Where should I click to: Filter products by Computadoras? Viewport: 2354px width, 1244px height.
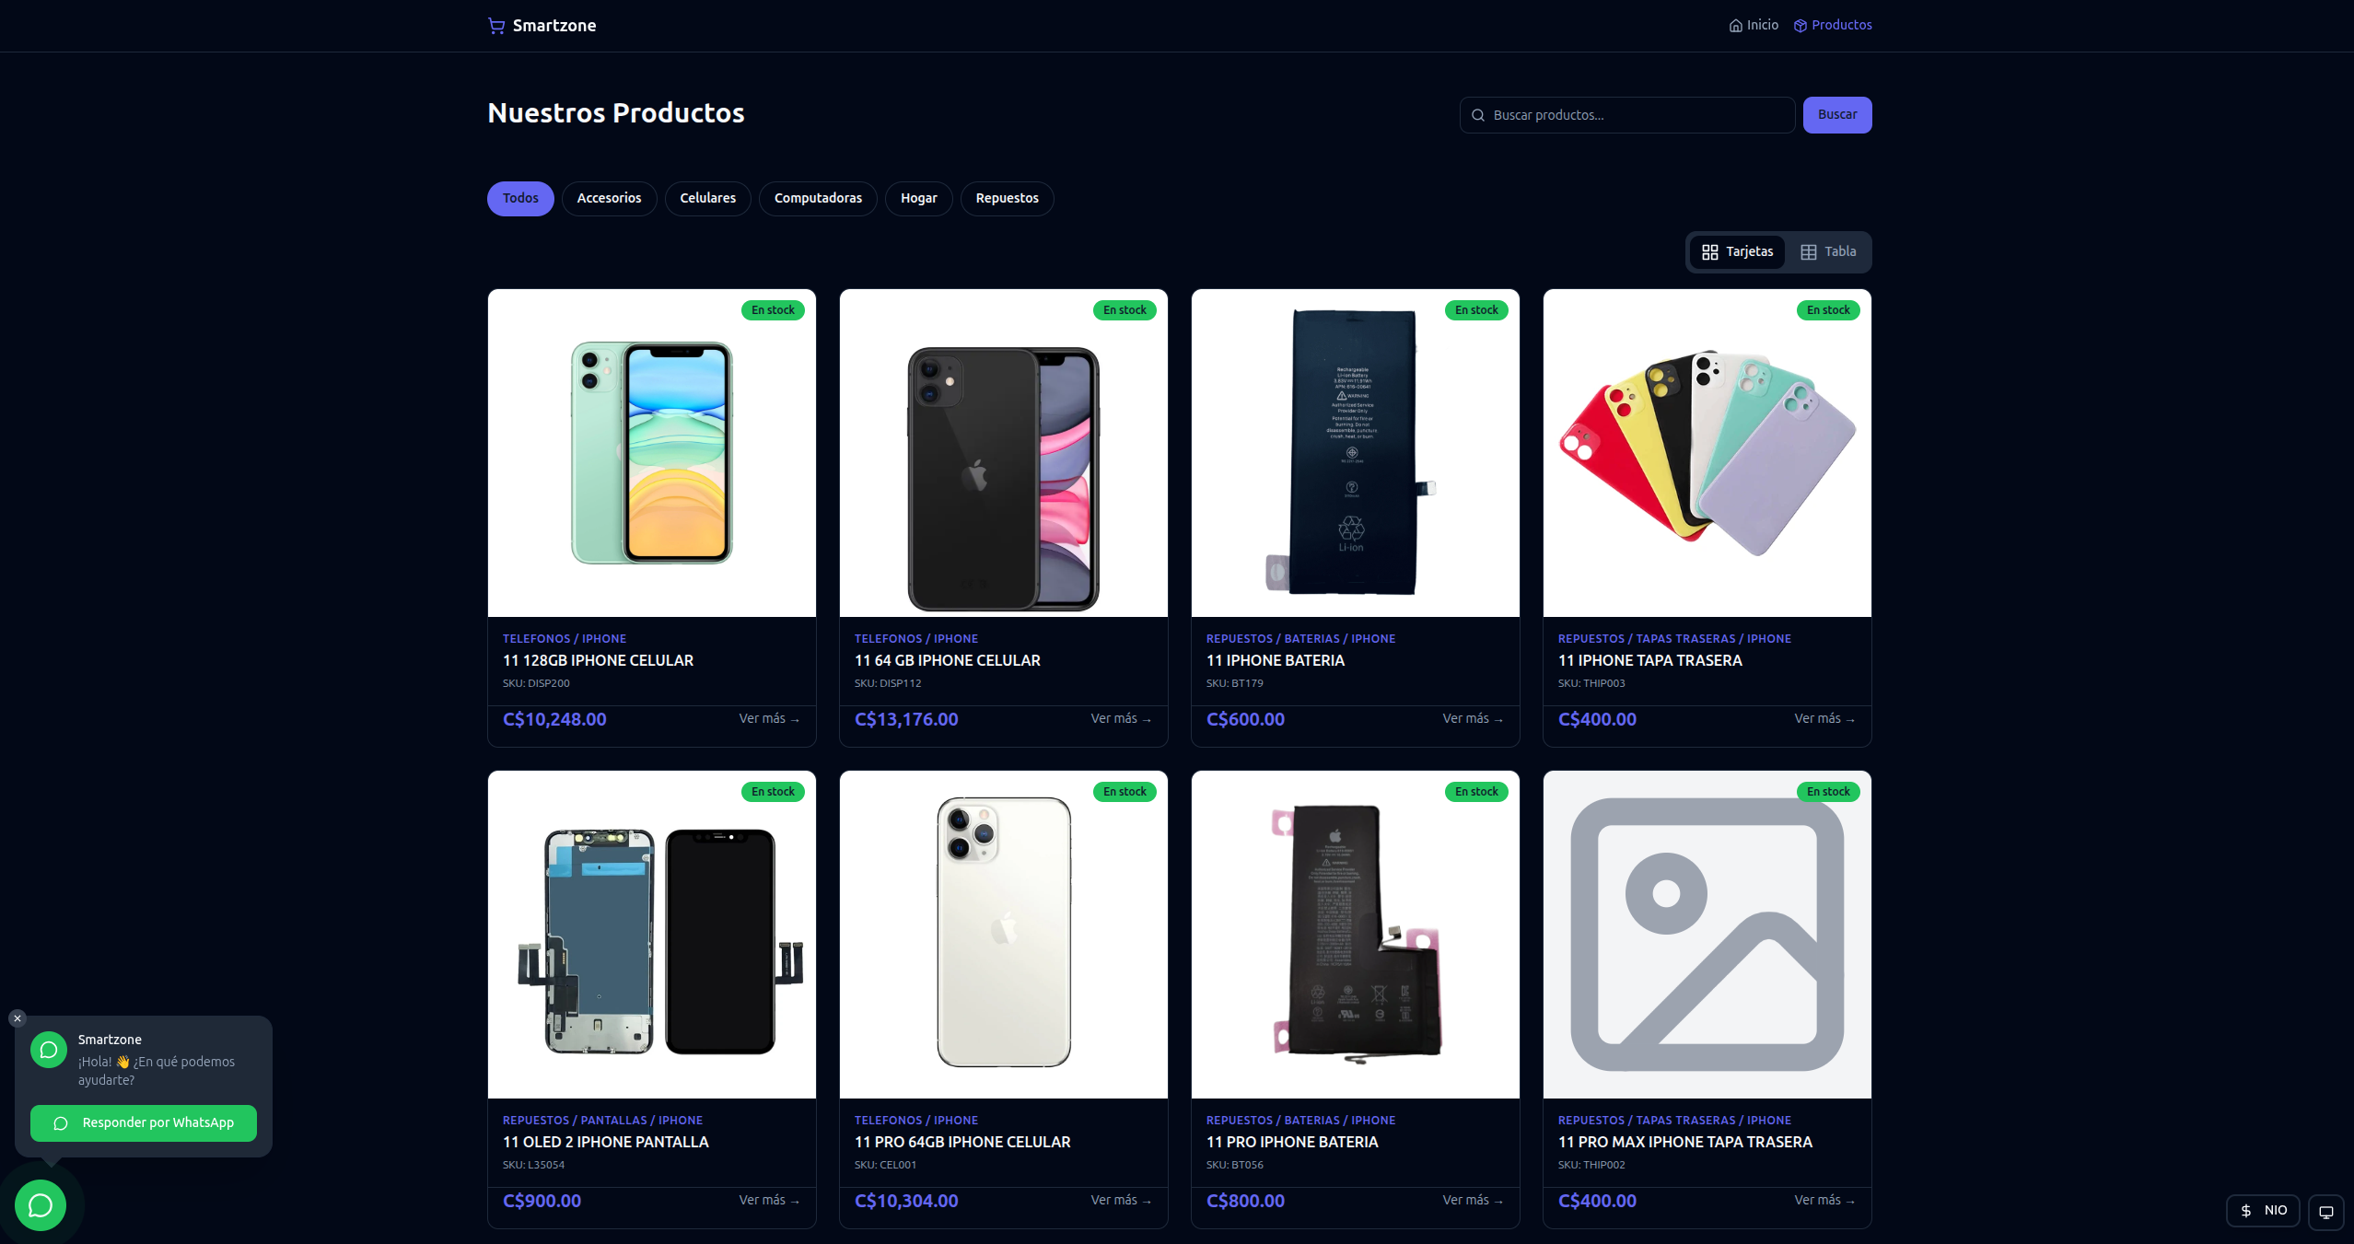818,199
